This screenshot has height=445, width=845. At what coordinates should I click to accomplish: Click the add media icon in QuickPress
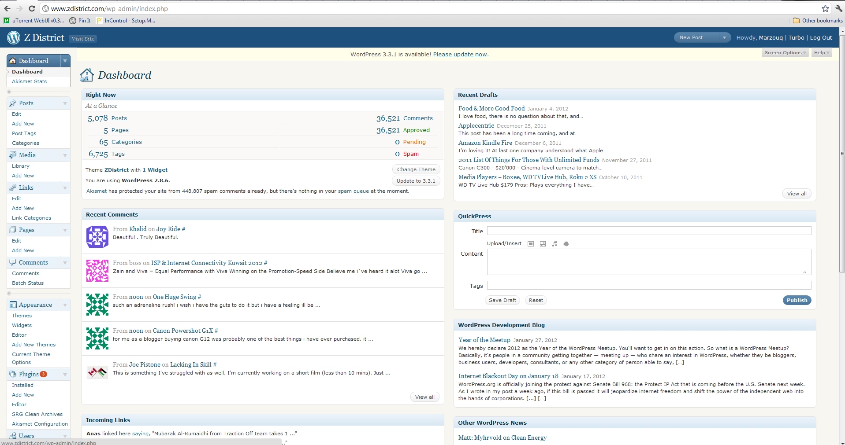[566, 244]
